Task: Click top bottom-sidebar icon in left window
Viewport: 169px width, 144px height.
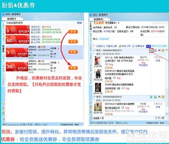Action: pyautogui.click(x=3, y=104)
